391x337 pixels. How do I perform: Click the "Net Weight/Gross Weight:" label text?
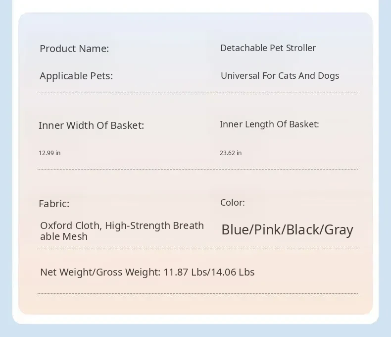click(100, 272)
